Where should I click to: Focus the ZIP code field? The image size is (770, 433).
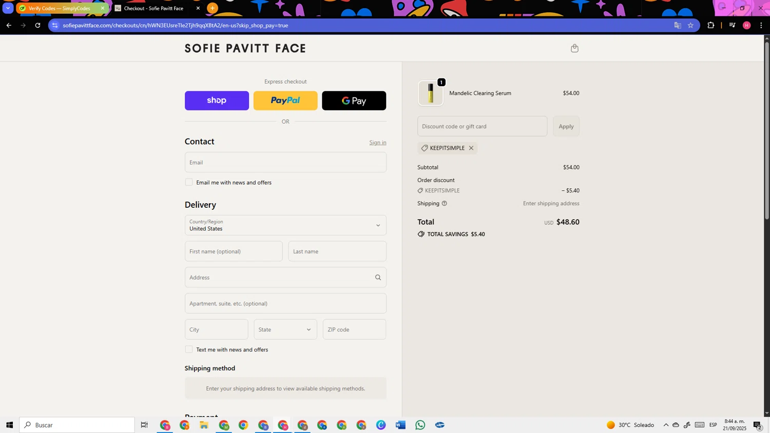pyautogui.click(x=354, y=329)
